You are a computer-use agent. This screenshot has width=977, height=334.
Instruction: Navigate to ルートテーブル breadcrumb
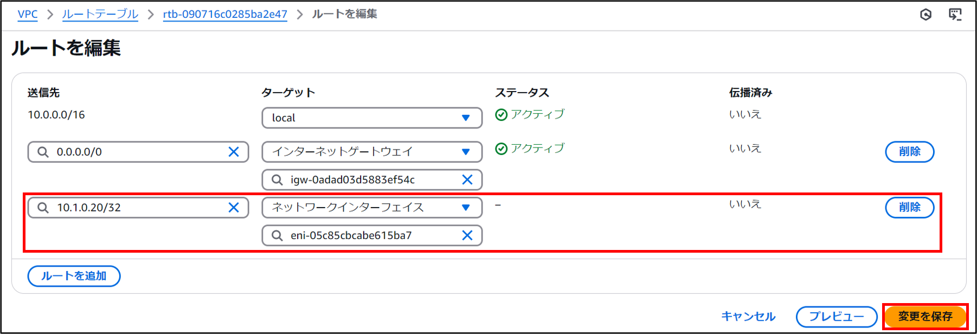100,14
